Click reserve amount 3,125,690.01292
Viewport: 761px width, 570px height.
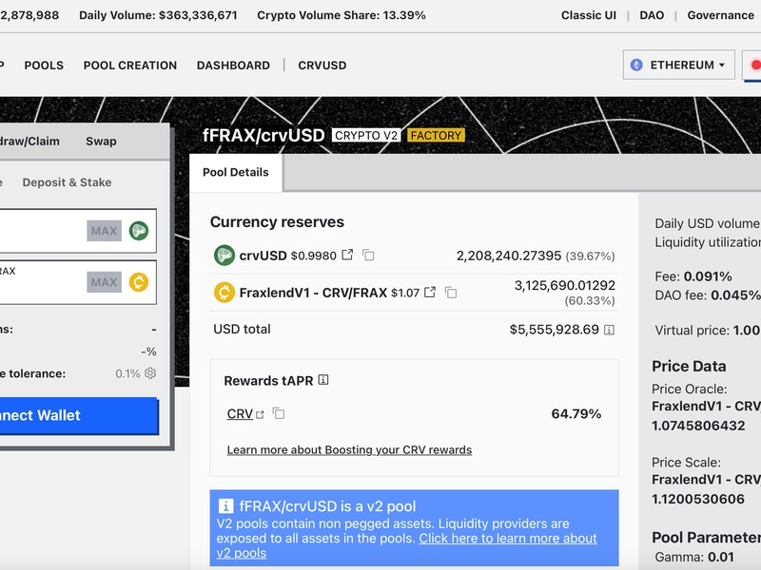pyautogui.click(x=564, y=286)
